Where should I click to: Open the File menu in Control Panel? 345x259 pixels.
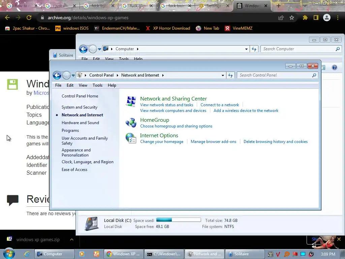58,85
